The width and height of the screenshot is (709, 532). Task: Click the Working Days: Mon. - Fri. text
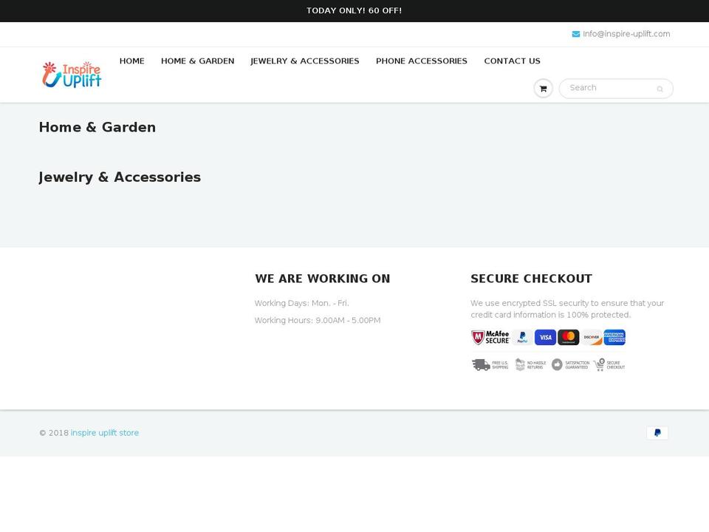(301, 303)
